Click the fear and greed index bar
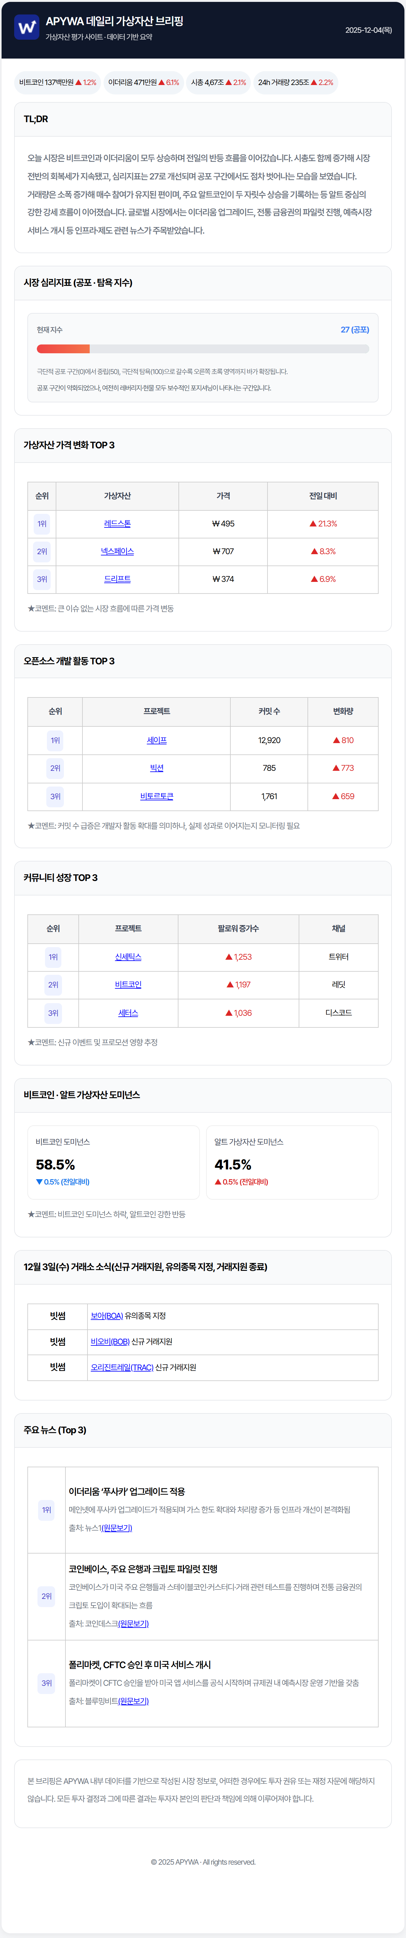The width and height of the screenshot is (406, 1938). tap(203, 349)
